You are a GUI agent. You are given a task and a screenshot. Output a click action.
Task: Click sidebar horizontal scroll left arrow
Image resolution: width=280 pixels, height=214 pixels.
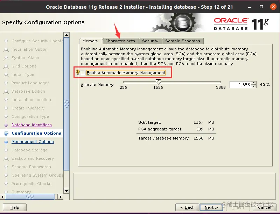coord(2,197)
